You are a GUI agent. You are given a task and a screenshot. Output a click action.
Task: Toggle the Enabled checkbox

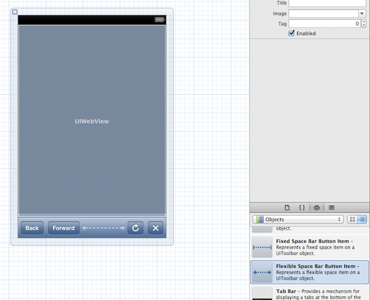click(x=291, y=33)
